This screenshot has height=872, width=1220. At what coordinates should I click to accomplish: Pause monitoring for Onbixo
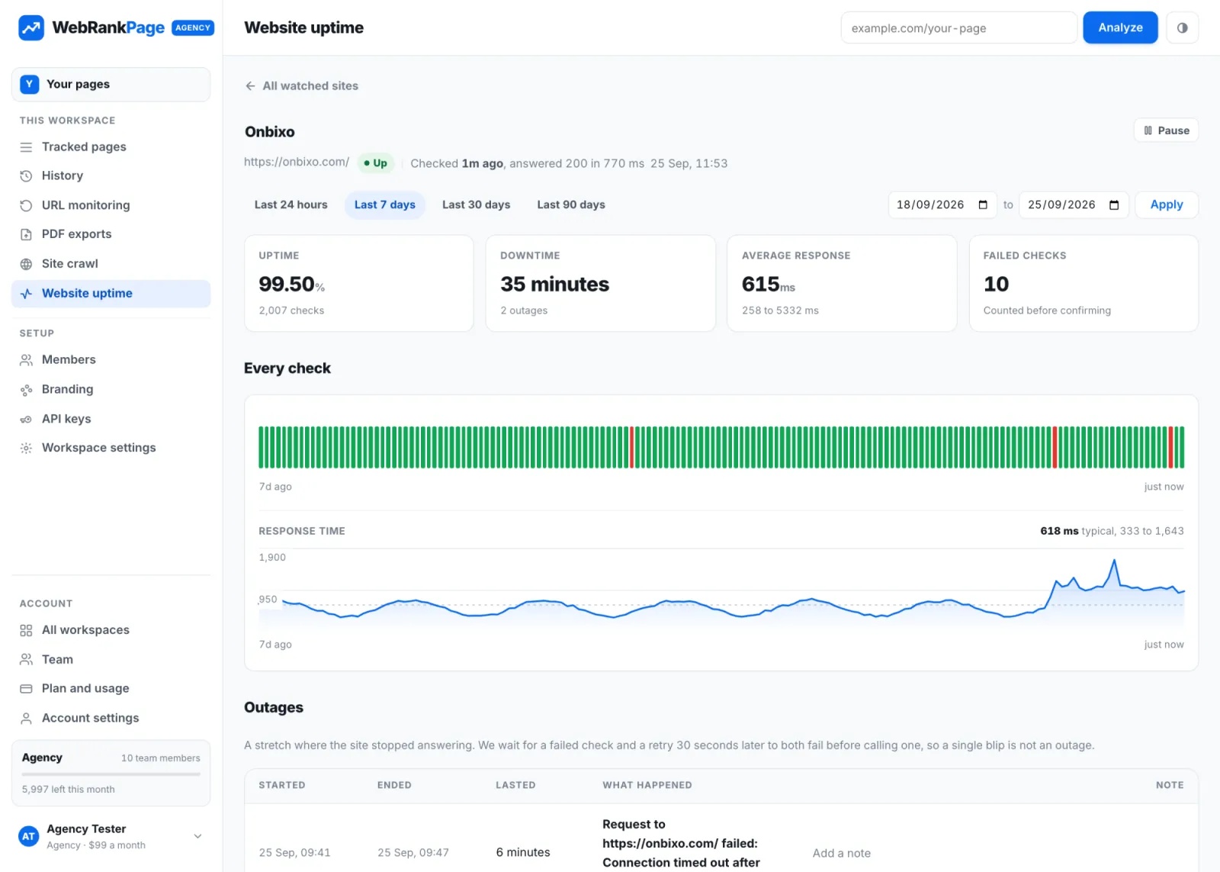tap(1166, 130)
